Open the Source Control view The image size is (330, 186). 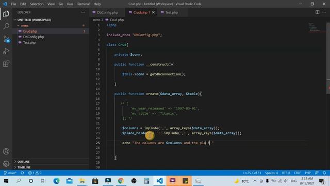pyautogui.click(x=6, y=39)
